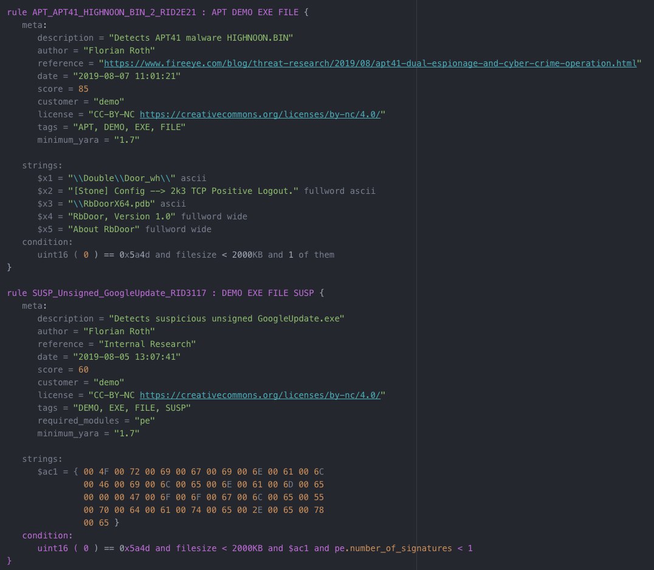The height and width of the screenshot is (570, 654).
Task: Click minimum_yara key in GoogleUpdate rule
Action: 68,434
